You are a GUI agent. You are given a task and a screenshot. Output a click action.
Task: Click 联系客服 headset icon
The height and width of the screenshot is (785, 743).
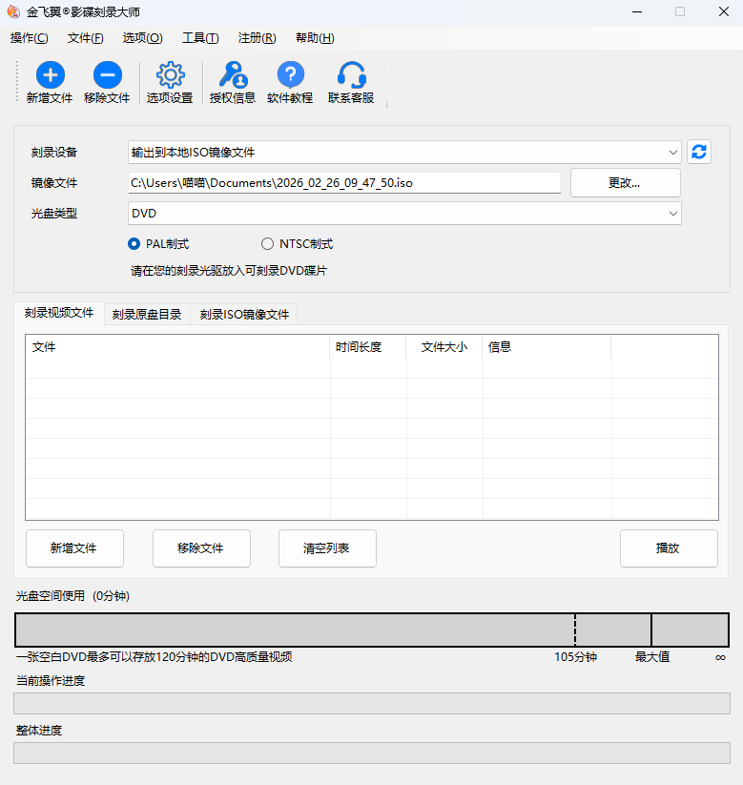coord(351,75)
